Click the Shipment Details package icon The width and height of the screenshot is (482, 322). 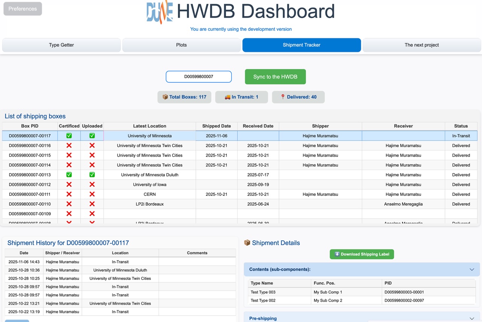click(x=247, y=243)
